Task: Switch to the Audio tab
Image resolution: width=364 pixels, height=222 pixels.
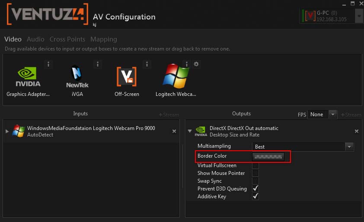Action: pos(35,39)
